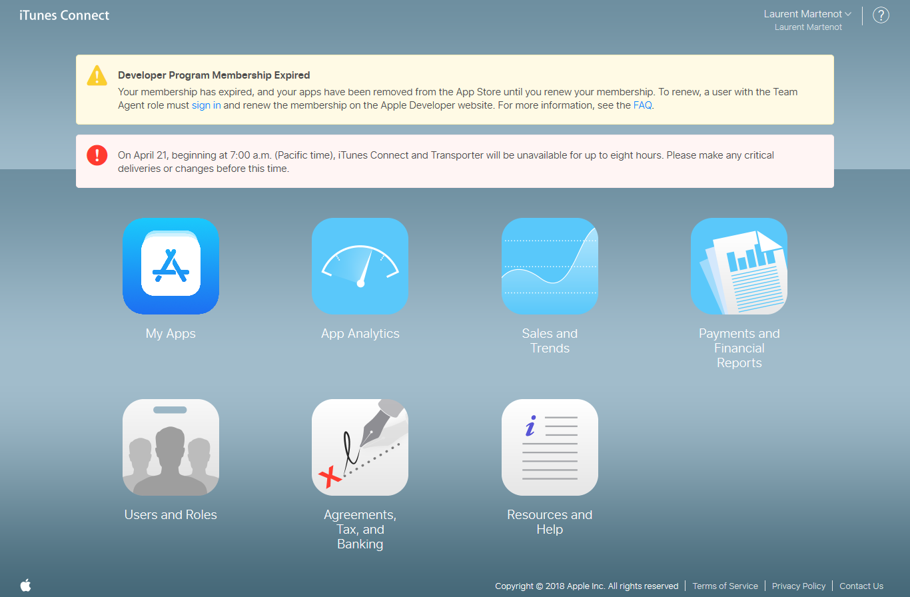Click the iTunes Connect title

pos(65,15)
